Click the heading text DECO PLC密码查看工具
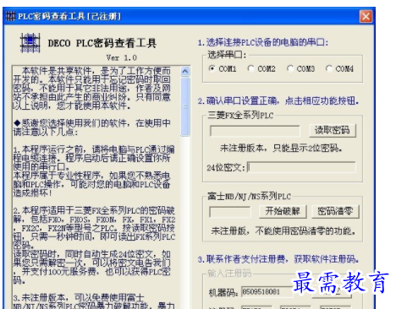This screenshot has width=396, height=309. [x=102, y=43]
